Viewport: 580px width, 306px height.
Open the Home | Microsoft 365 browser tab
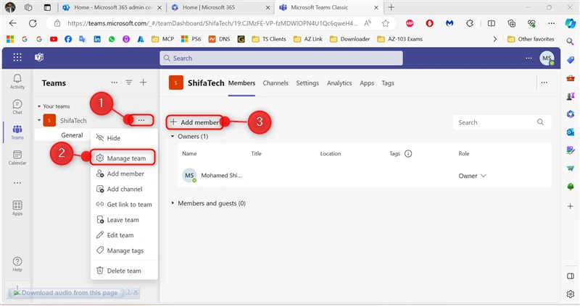[221, 7]
